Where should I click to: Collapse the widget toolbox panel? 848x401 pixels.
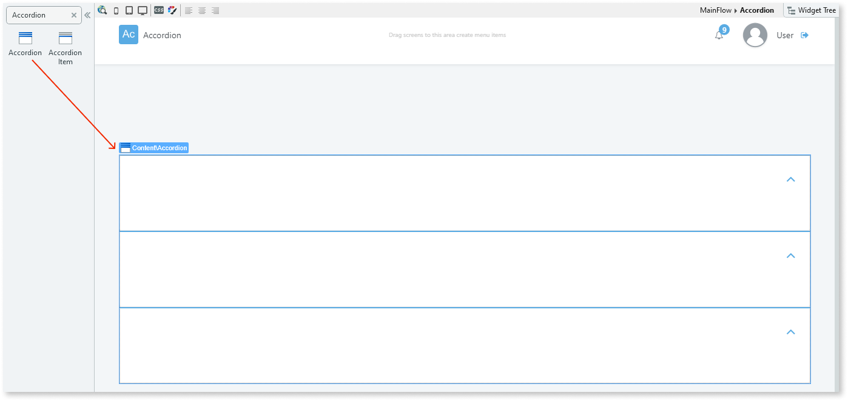click(x=87, y=15)
